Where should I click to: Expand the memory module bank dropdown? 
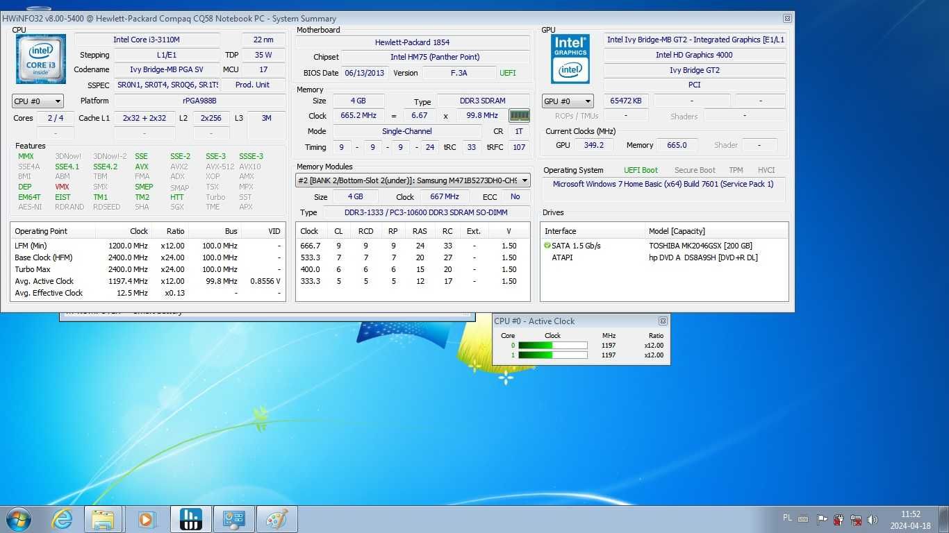click(413, 180)
